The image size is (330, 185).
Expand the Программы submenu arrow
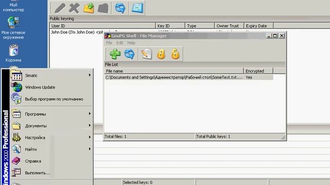click(90, 114)
